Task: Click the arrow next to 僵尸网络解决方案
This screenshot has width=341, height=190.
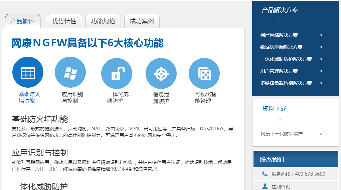Action: 321,35
